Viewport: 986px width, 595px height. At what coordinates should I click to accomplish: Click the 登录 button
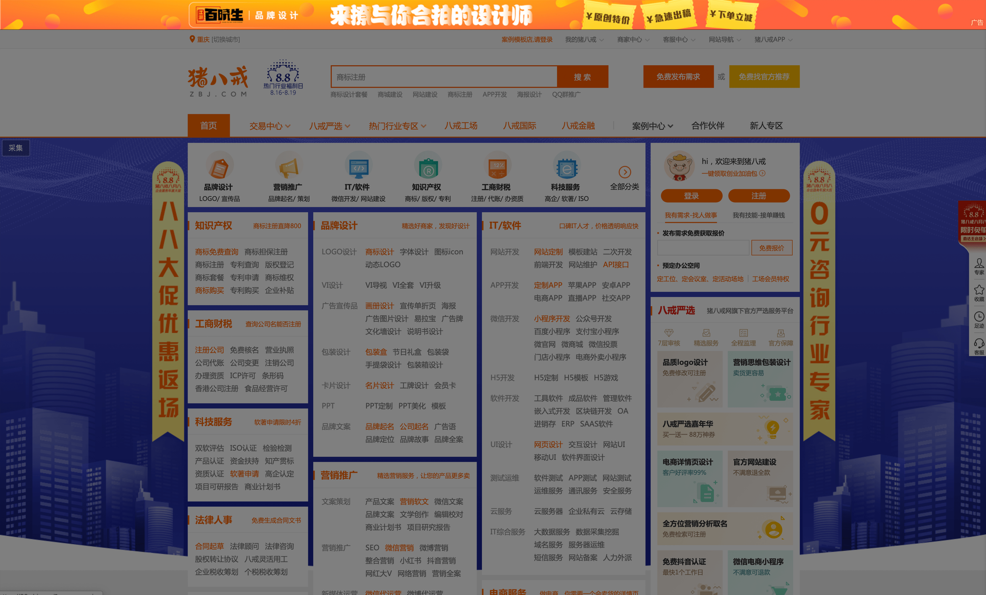(x=691, y=196)
